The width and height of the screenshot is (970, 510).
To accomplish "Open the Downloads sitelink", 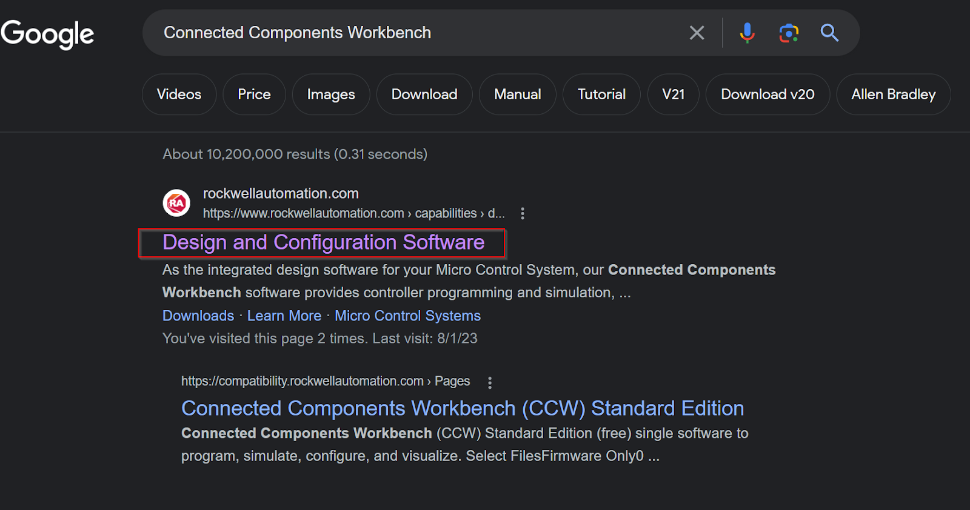I will tap(198, 316).
